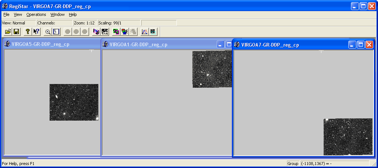The height and width of the screenshot is (168, 378).
Task: Activate the context help pointer icon
Action: tap(36, 32)
